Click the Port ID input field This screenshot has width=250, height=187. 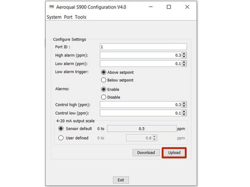[143, 47]
